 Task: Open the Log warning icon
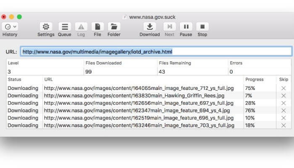(x=81, y=27)
